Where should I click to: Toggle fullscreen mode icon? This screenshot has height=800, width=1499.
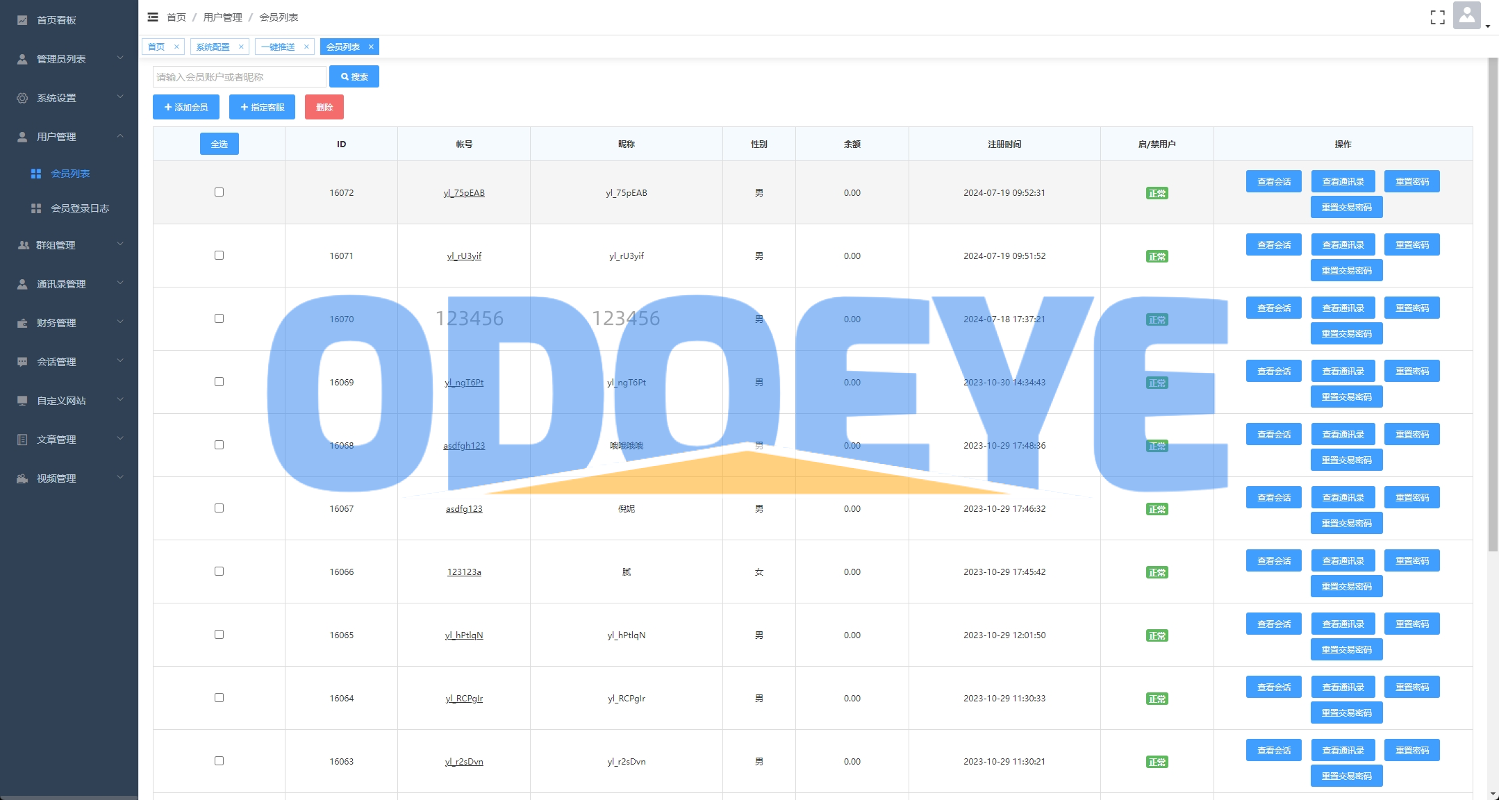point(1437,17)
